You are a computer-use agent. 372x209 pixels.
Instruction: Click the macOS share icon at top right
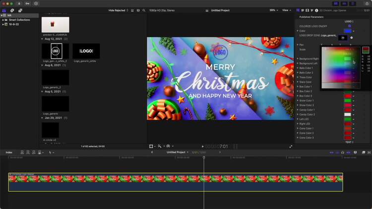point(367,3)
